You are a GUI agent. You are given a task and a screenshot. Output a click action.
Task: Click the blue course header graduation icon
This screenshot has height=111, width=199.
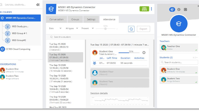coord(51,9)
